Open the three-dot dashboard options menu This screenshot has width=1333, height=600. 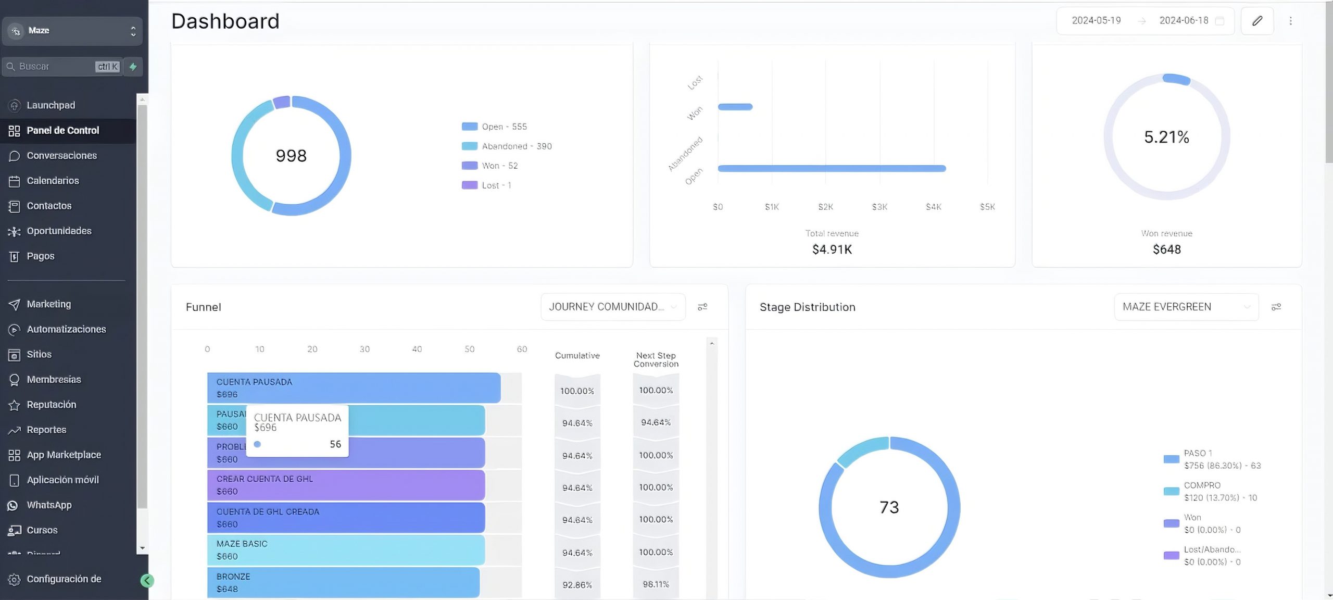(x=1290, y=21)
